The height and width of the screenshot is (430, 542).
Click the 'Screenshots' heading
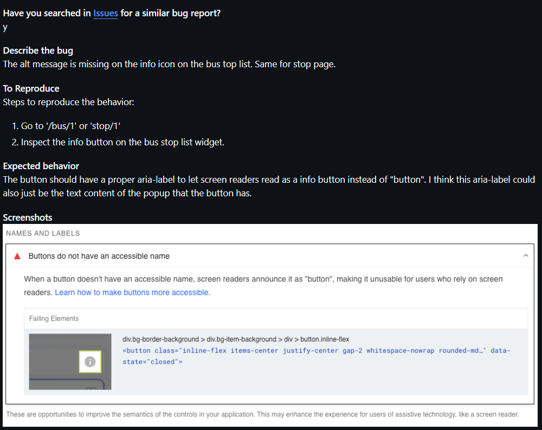tap(28, 217)
